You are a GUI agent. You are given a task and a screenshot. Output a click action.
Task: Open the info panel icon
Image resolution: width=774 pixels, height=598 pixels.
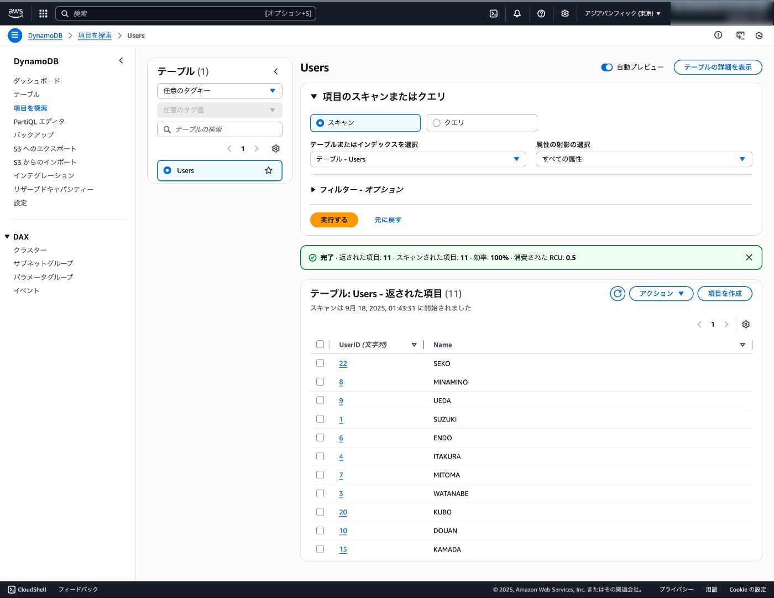[718, 35]
